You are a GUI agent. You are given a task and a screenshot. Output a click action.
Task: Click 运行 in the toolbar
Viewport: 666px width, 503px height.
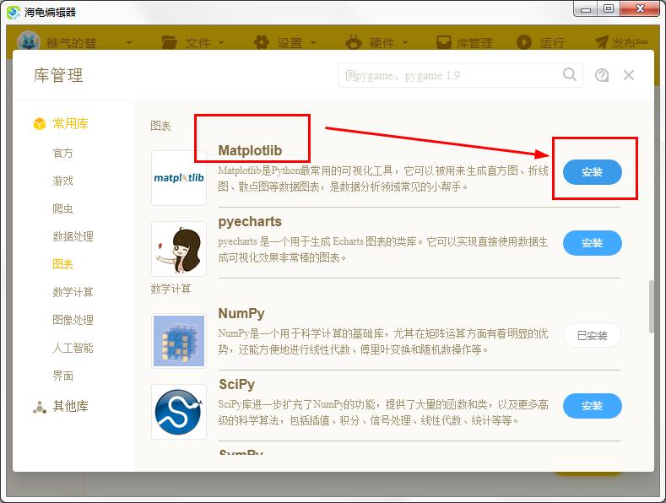(552, 42)
